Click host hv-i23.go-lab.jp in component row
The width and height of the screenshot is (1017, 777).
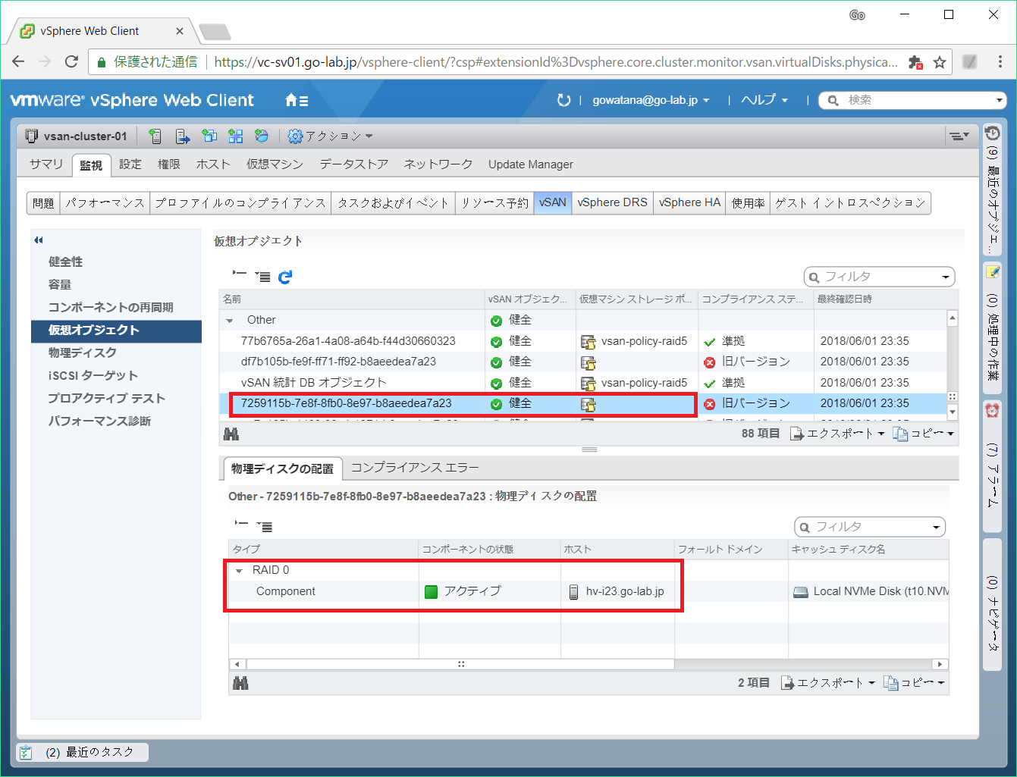(625, 592)
